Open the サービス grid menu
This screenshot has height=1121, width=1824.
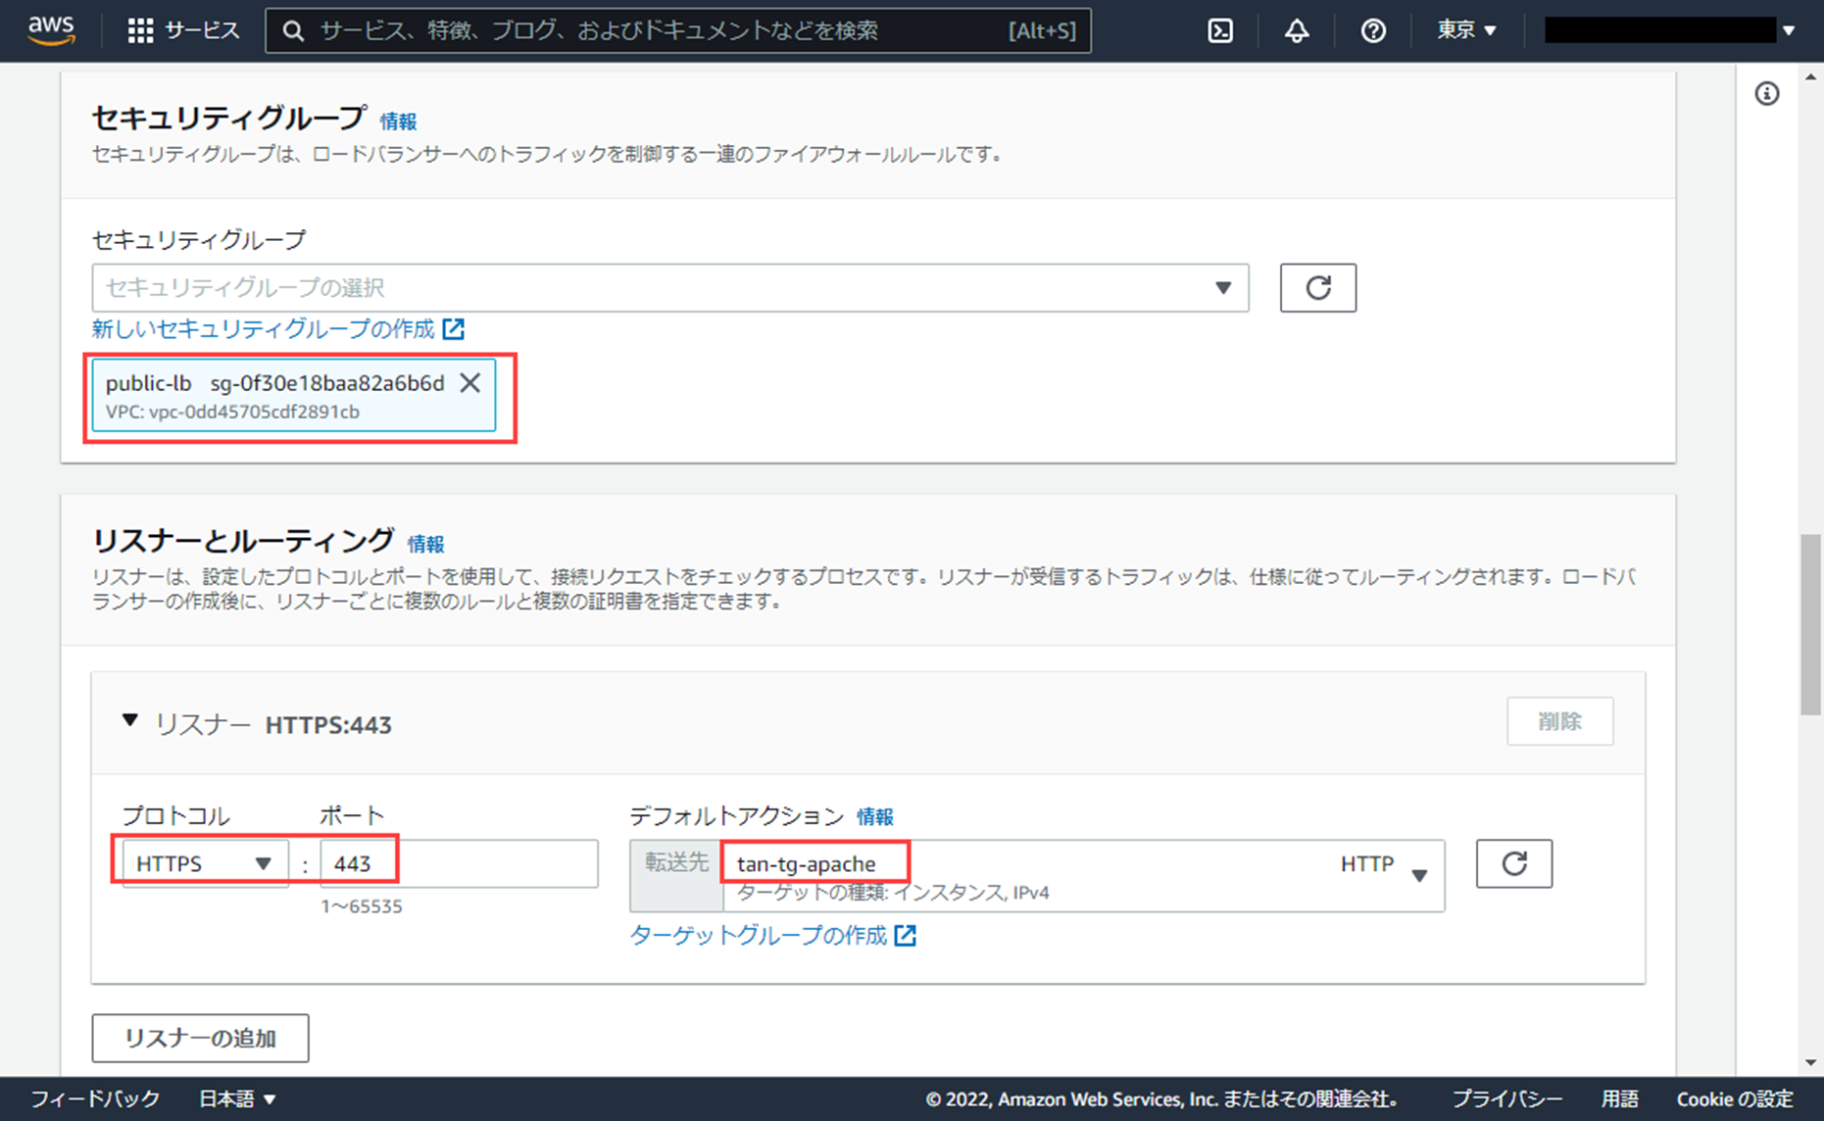point(183,30)
